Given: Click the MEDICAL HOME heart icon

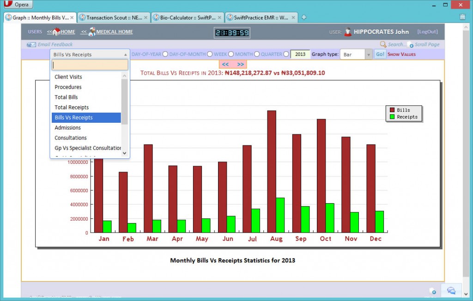Looking at the screenshot, I should (91, 31).
